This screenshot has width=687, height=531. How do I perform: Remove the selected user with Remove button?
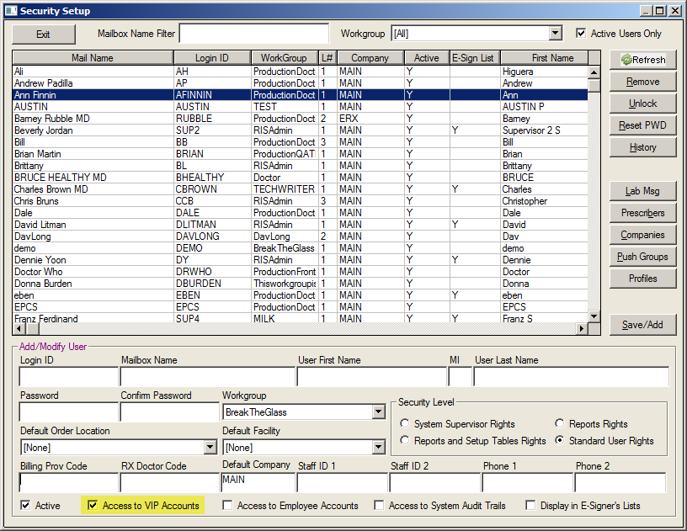click(x=642, y=82)
